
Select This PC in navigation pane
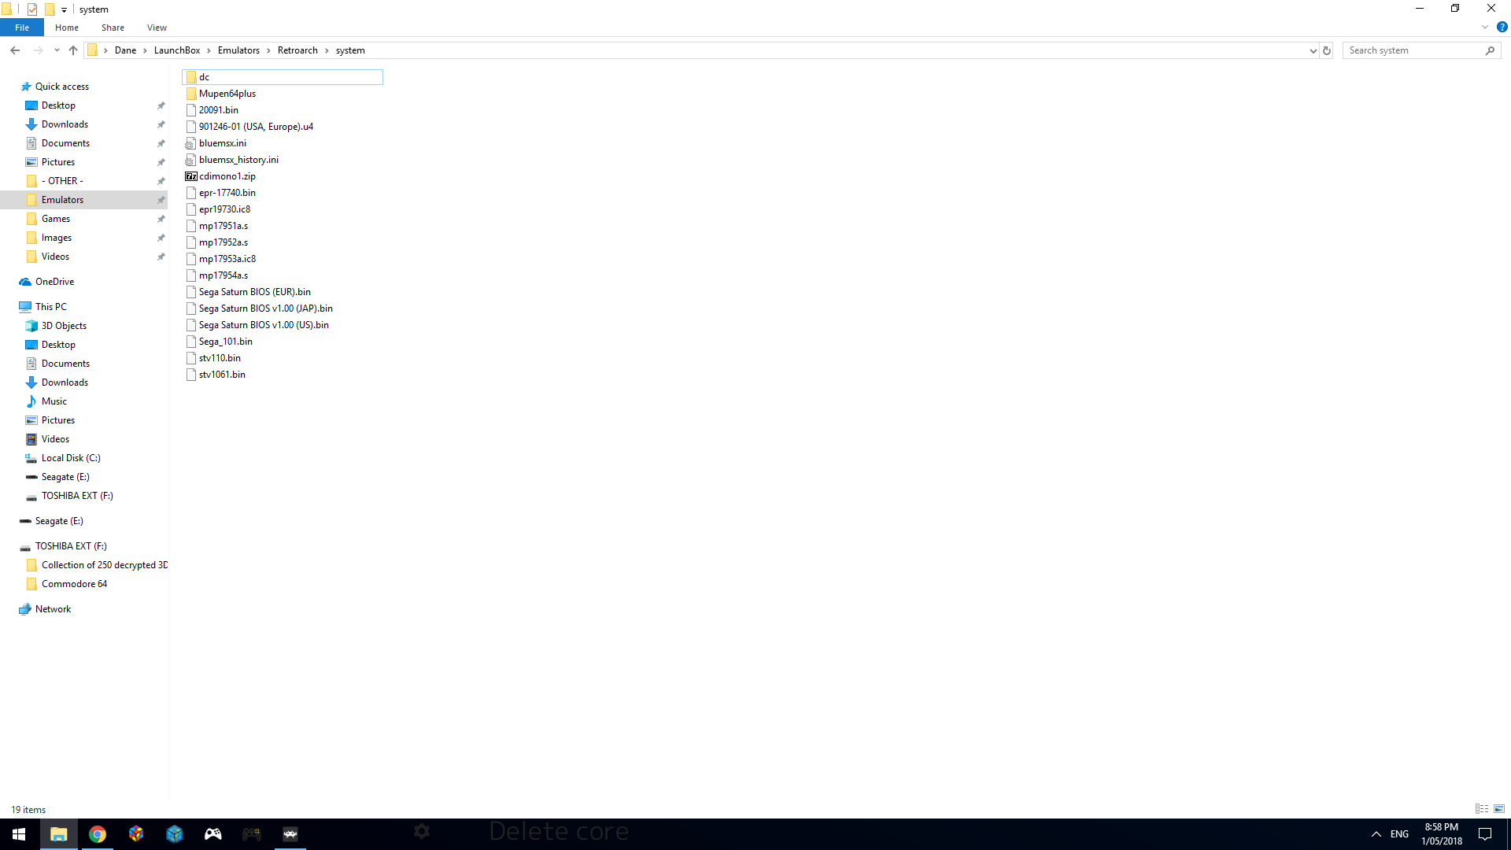[x=50, y=307]
